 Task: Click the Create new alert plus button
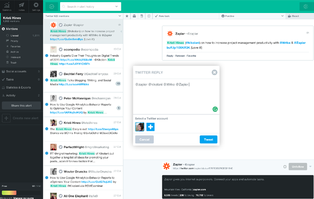coord(6,118)
